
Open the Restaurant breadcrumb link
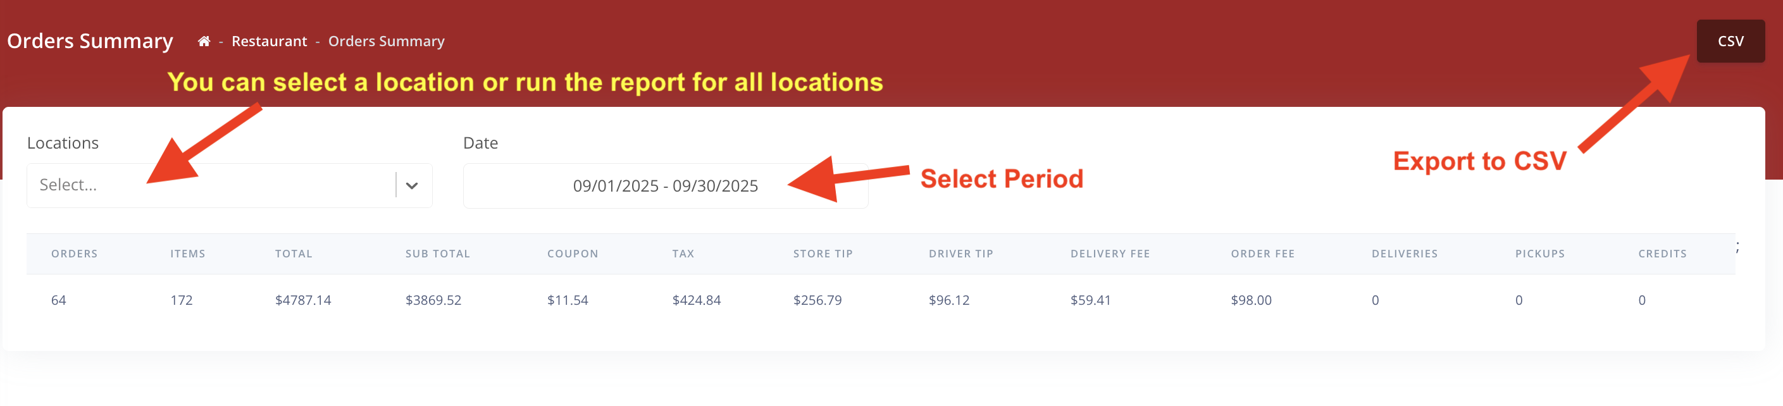(268, 42)
